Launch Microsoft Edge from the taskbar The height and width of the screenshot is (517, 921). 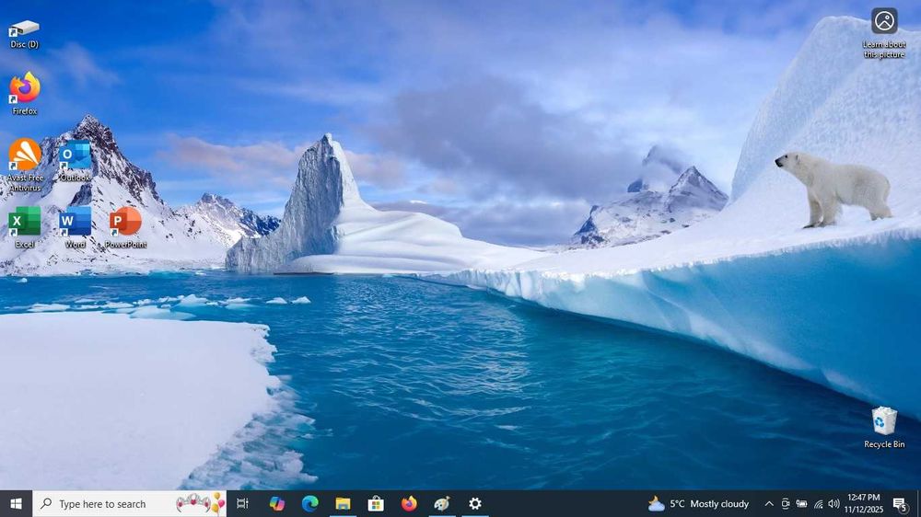(x=310, y=503)
